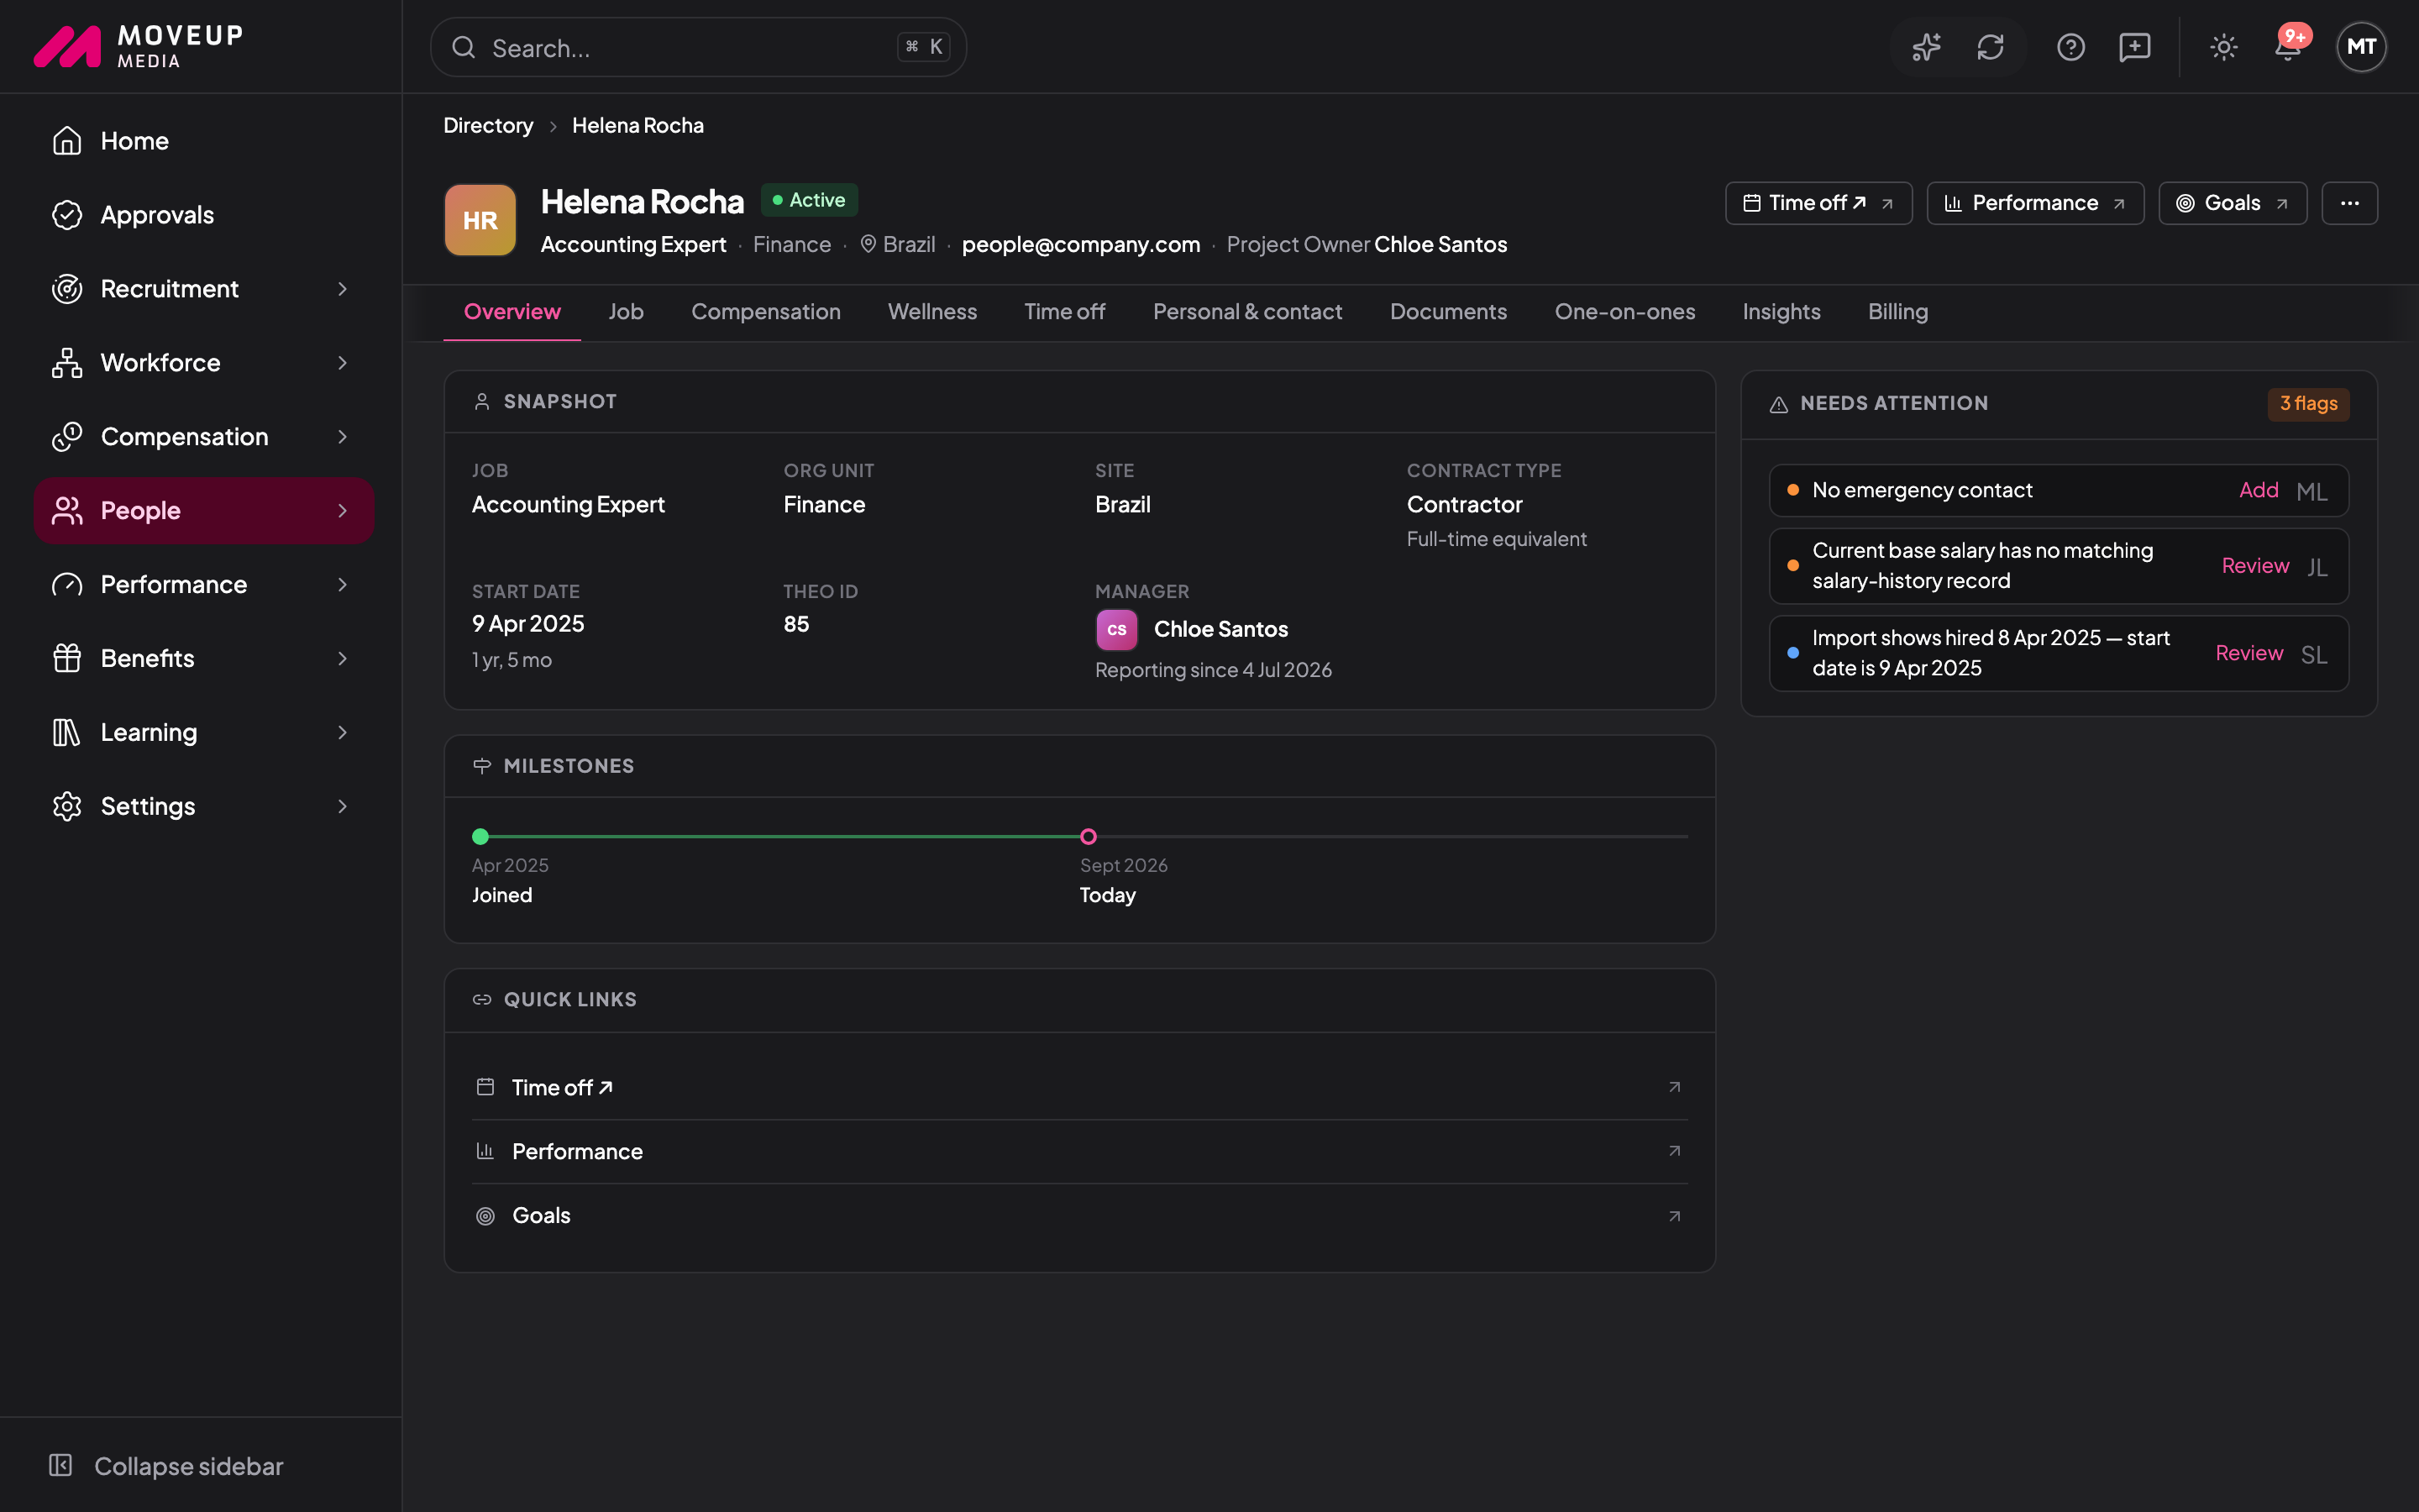Switch to the Compensation tab
The height and width of the screenshot is (1512, 2419).
tap(766, 312)
